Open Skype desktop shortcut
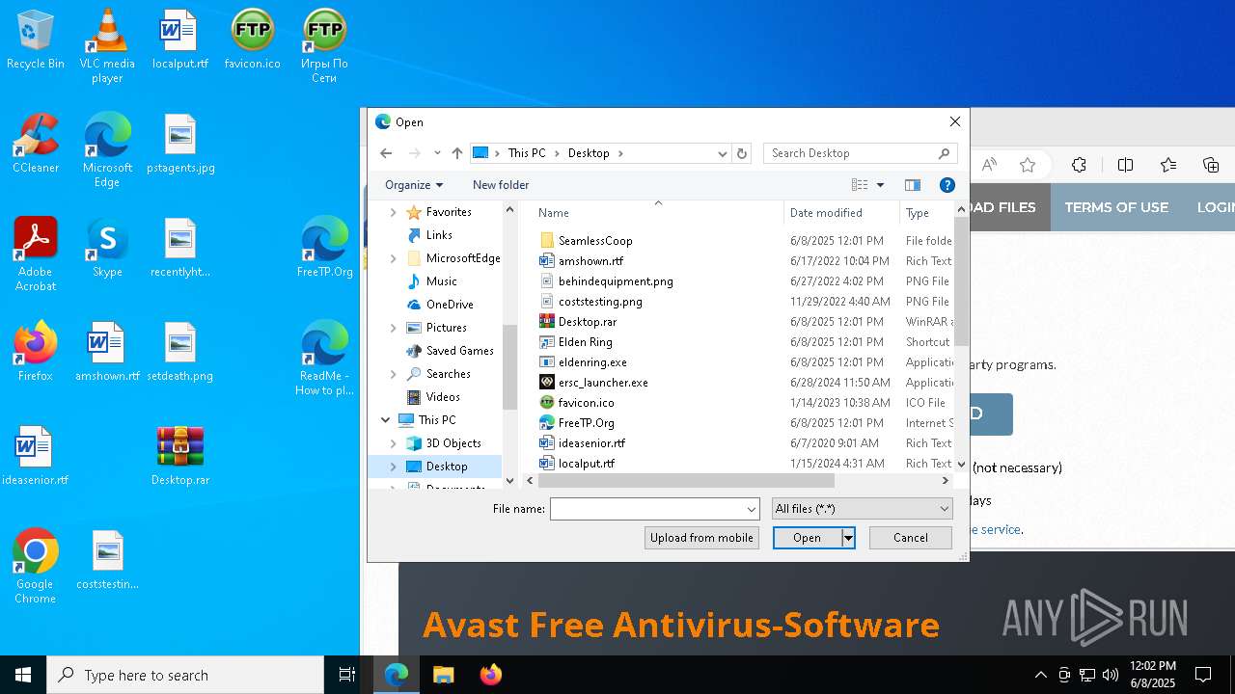This screenshot has height=694, width=1235. pyautogui.click(x=107, y=249)
